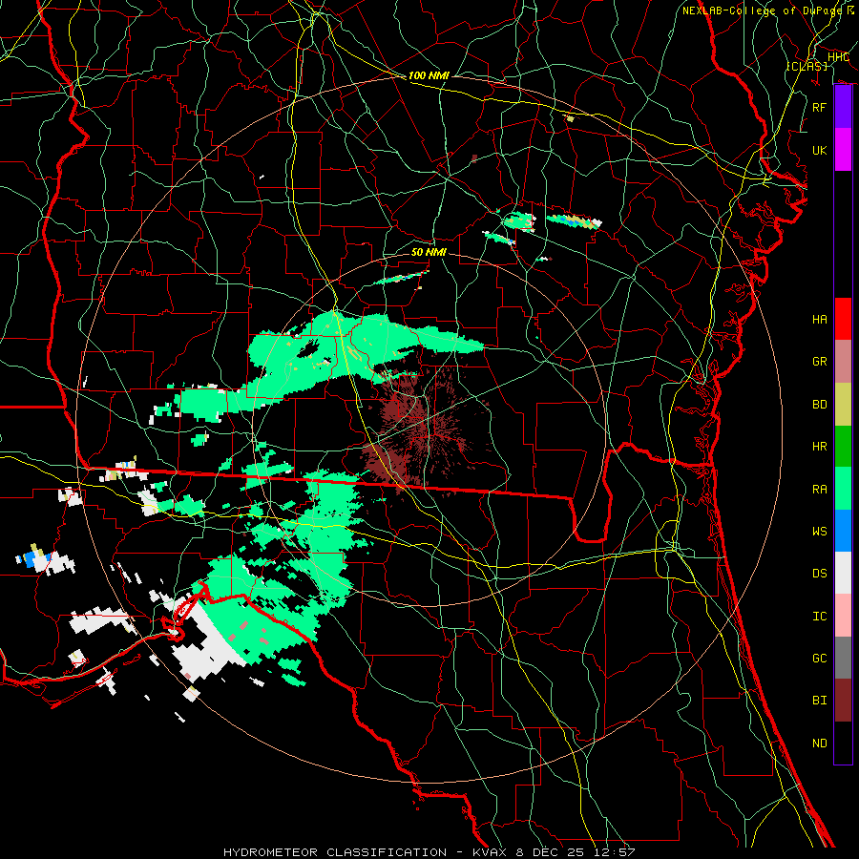Select the GC gray legend swatch

(843, 658)
